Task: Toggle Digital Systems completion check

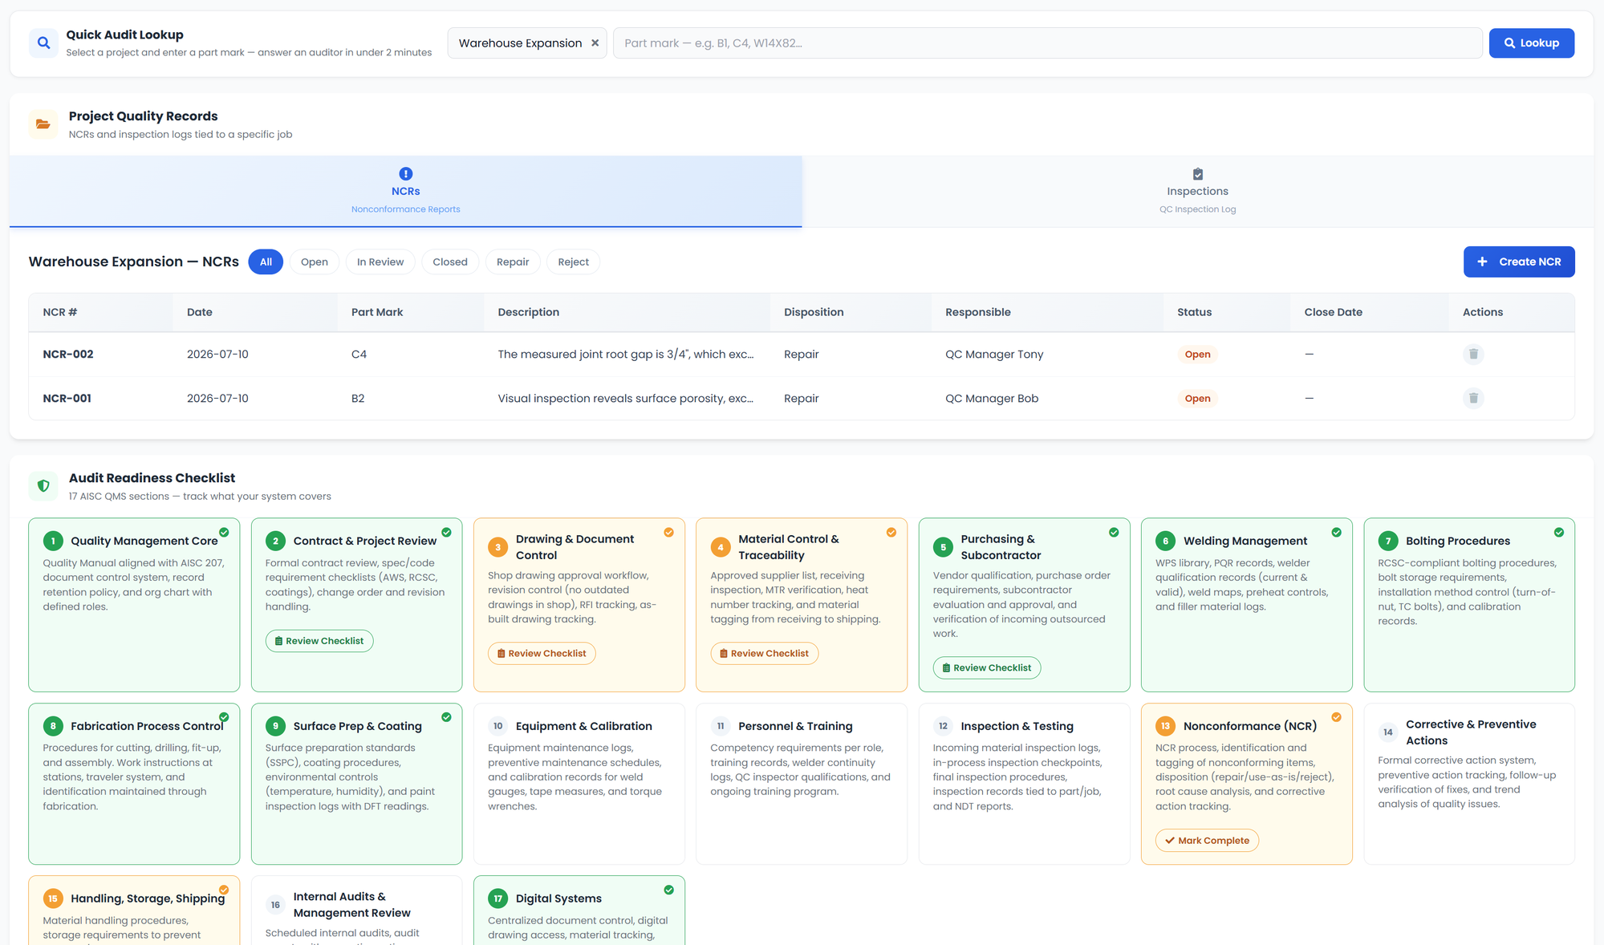Action: click(668, 890)
